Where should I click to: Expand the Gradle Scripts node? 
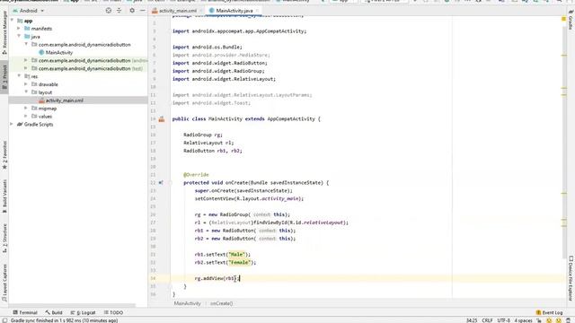(x=12, y=124)
